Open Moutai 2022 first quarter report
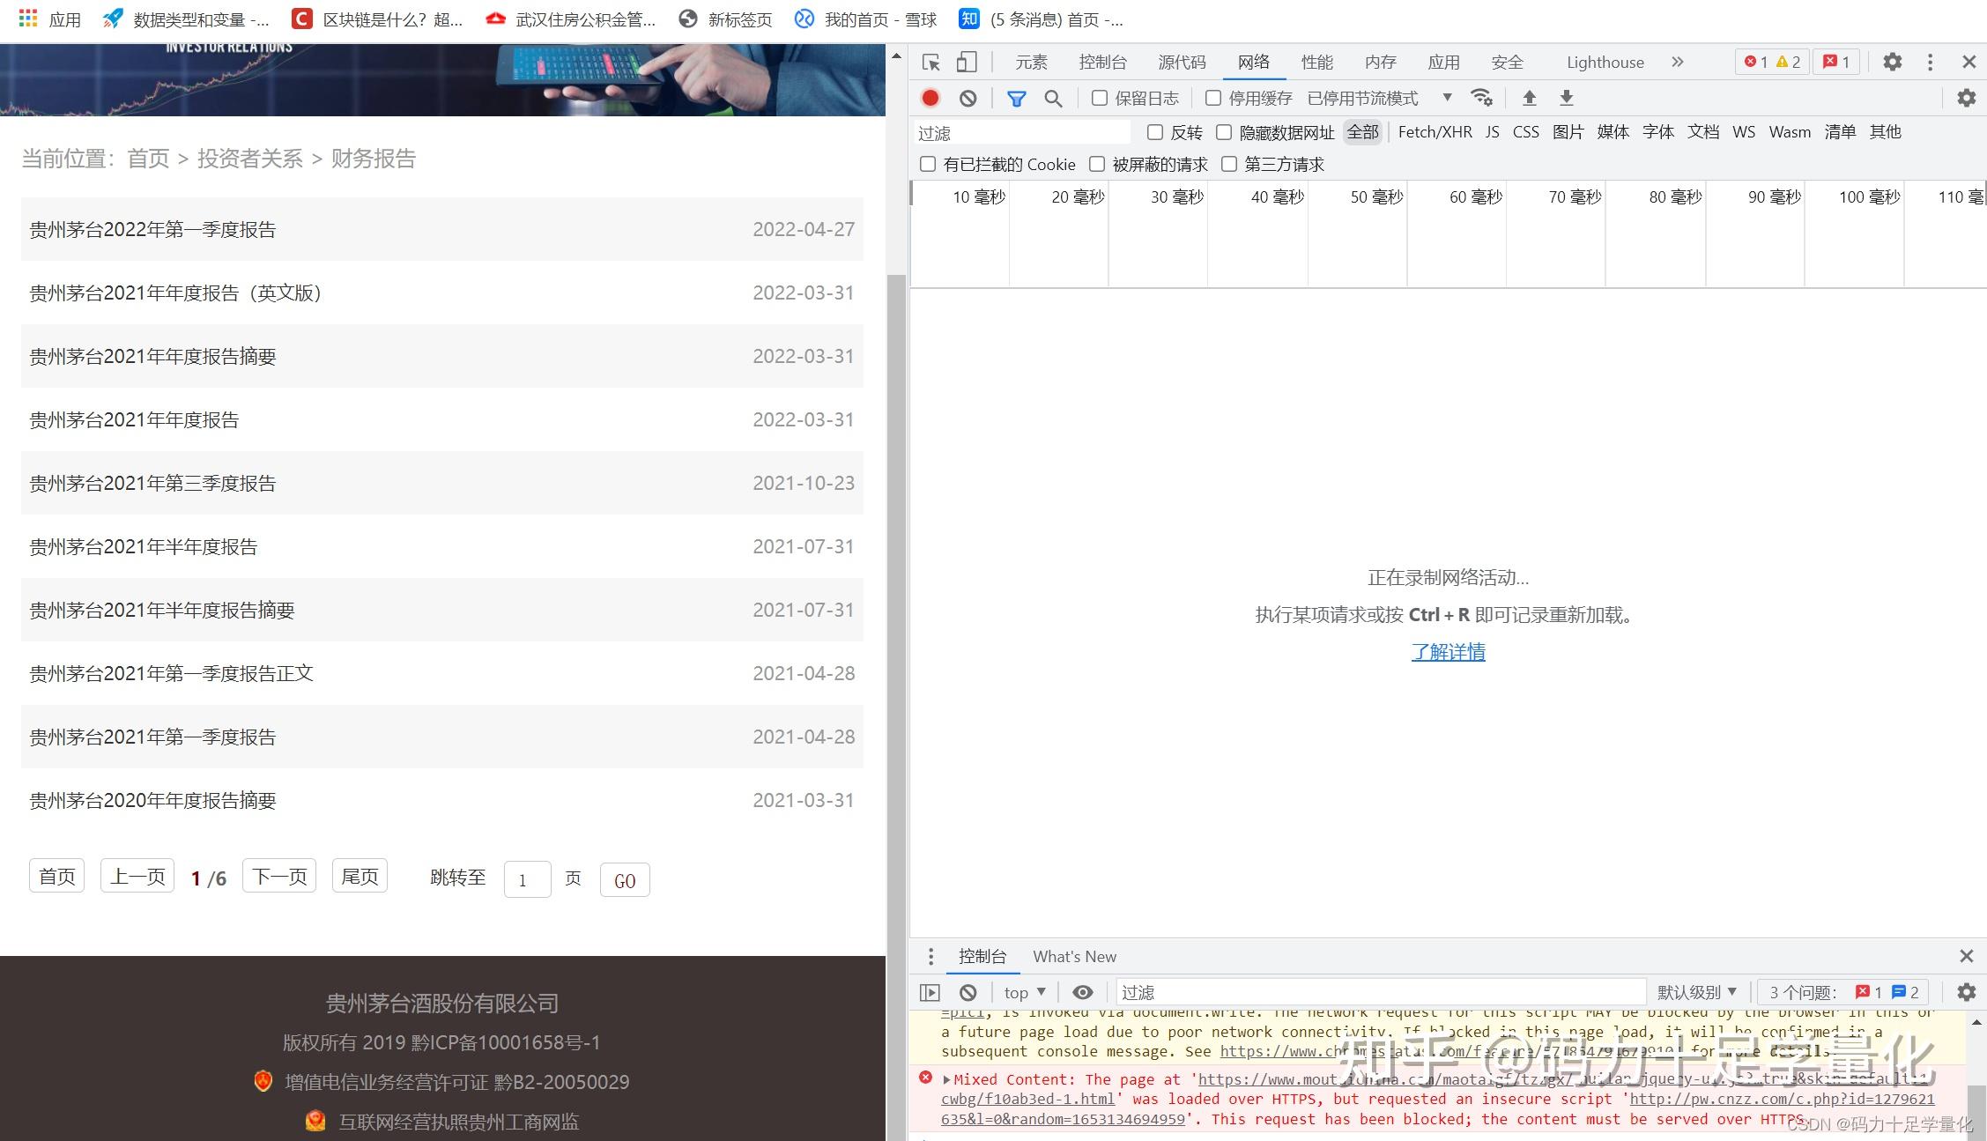Image resolution: width=1987 pixels, height=1141 pixels. click(152, 229)
